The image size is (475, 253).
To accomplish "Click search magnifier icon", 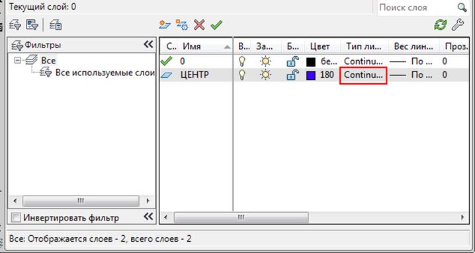I will [462, 7].
